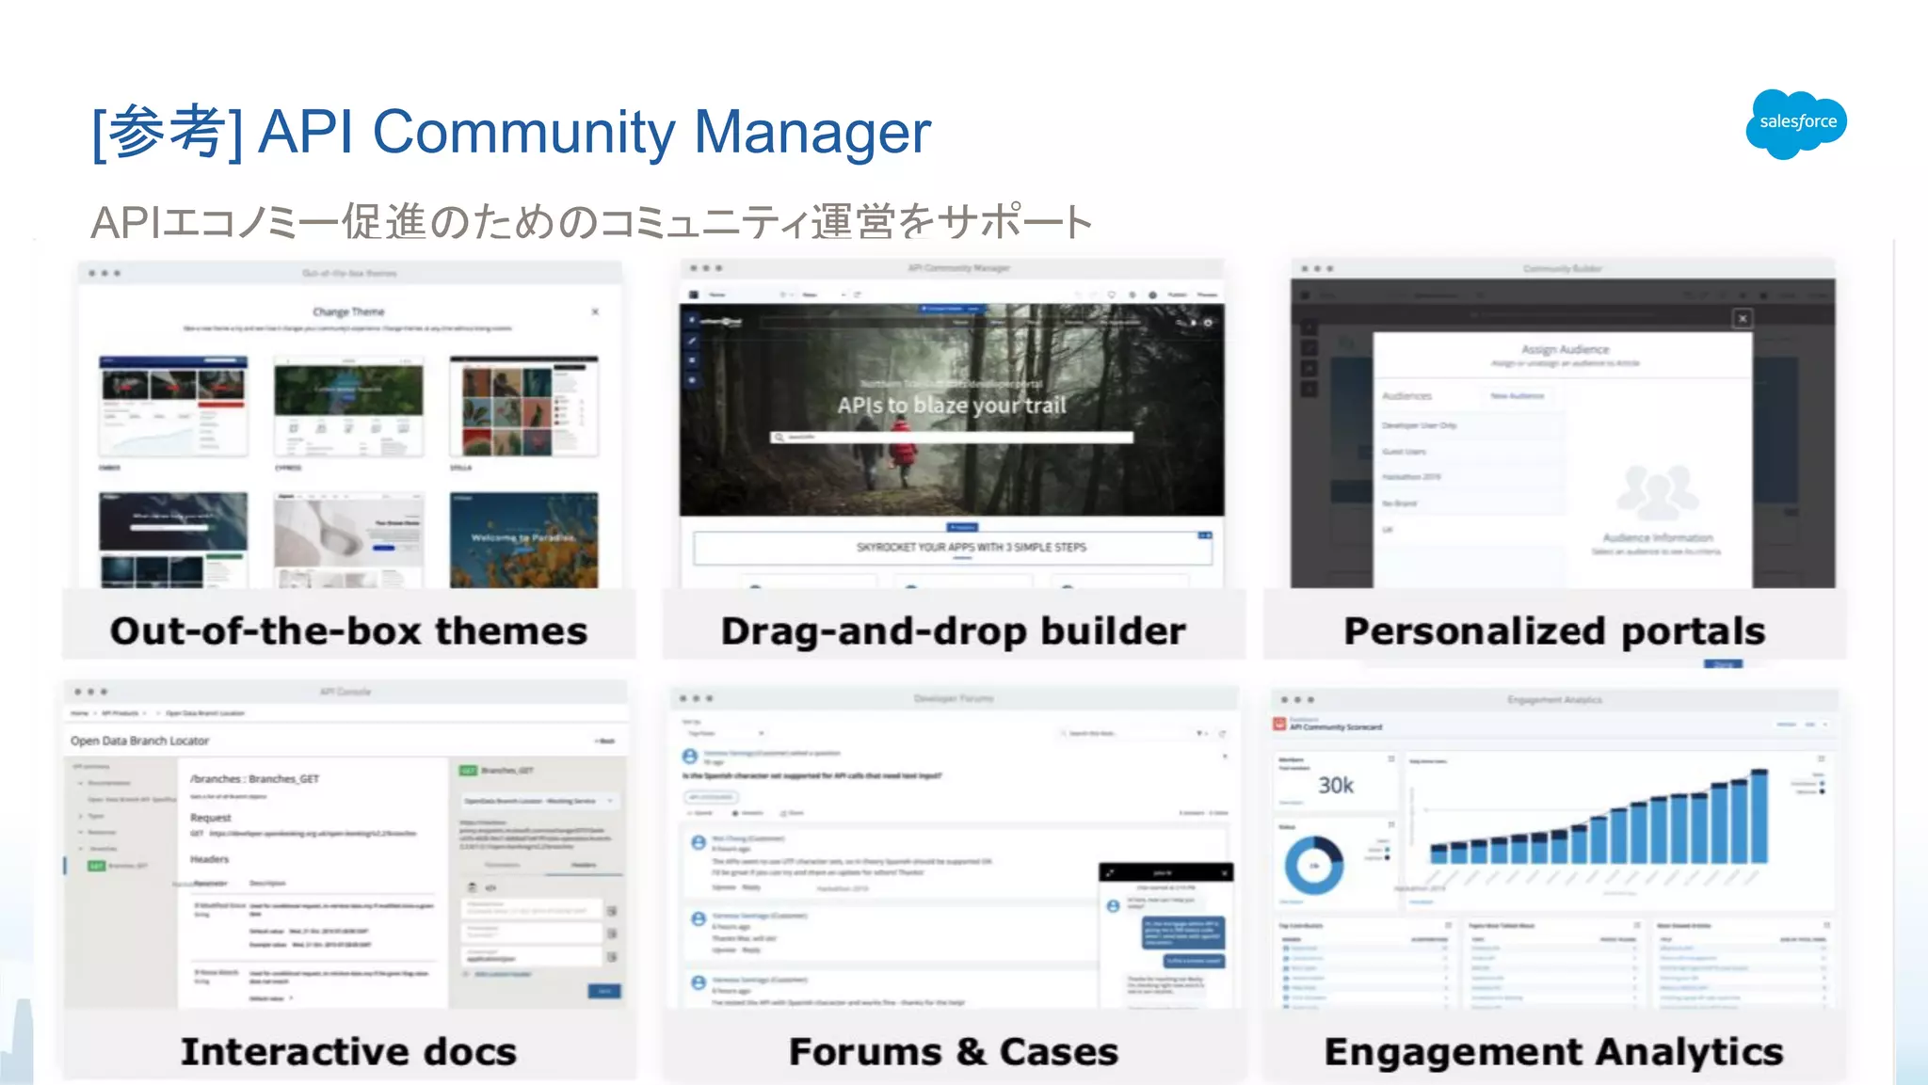The width and height of the screenshot is (1928, 1085).
Task: Close the black chat popup window
Action: click(x=1225, y=873)
